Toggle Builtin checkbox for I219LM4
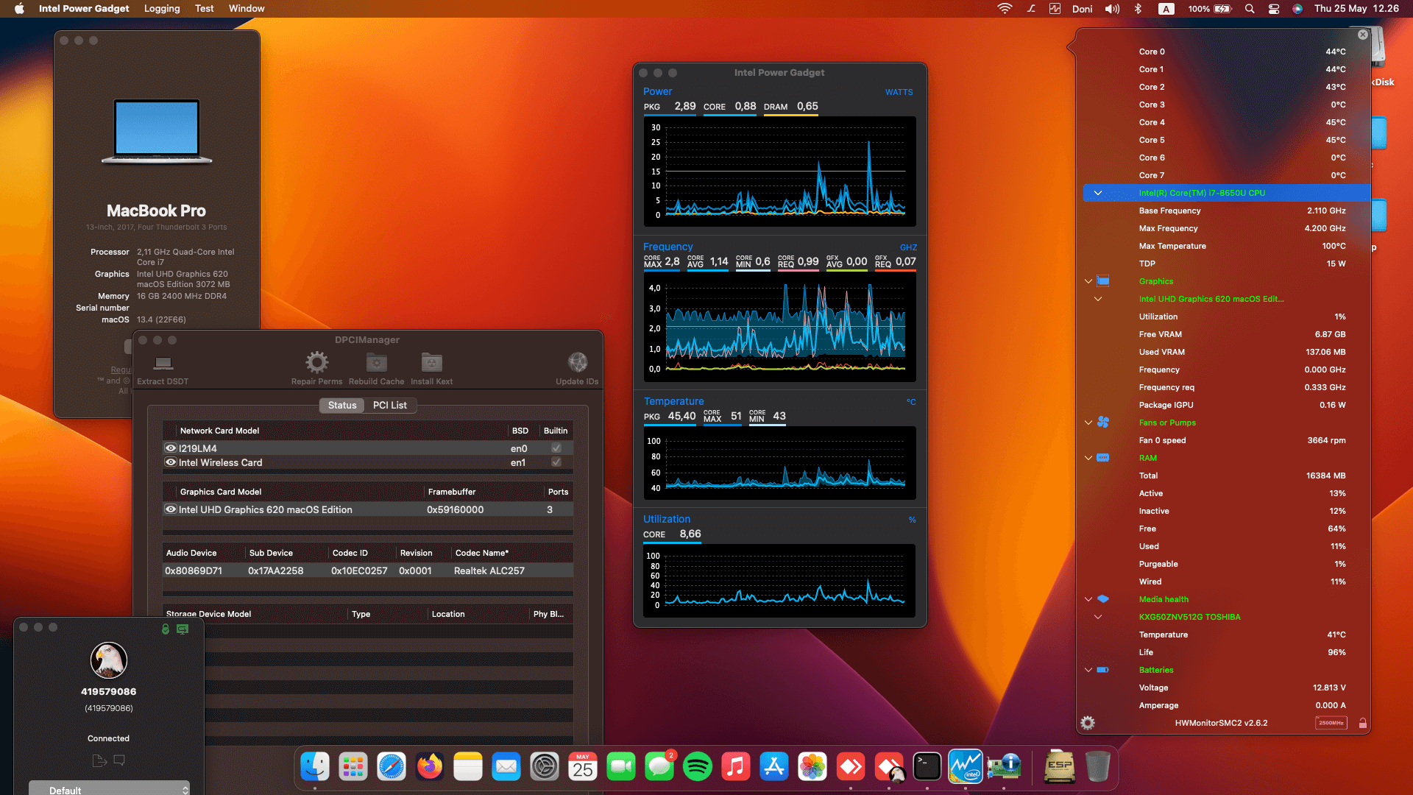The width and height of the screenshot is (1413, 795). 556,448
